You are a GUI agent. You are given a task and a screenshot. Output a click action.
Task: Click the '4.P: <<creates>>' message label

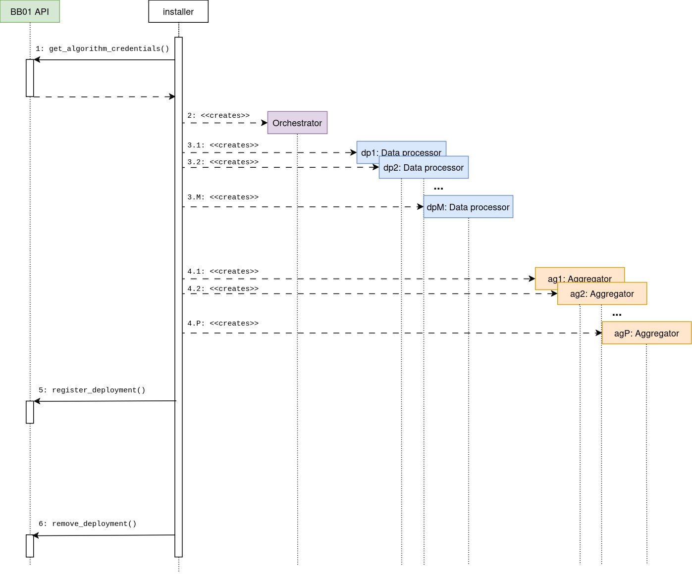pos(223,323)
